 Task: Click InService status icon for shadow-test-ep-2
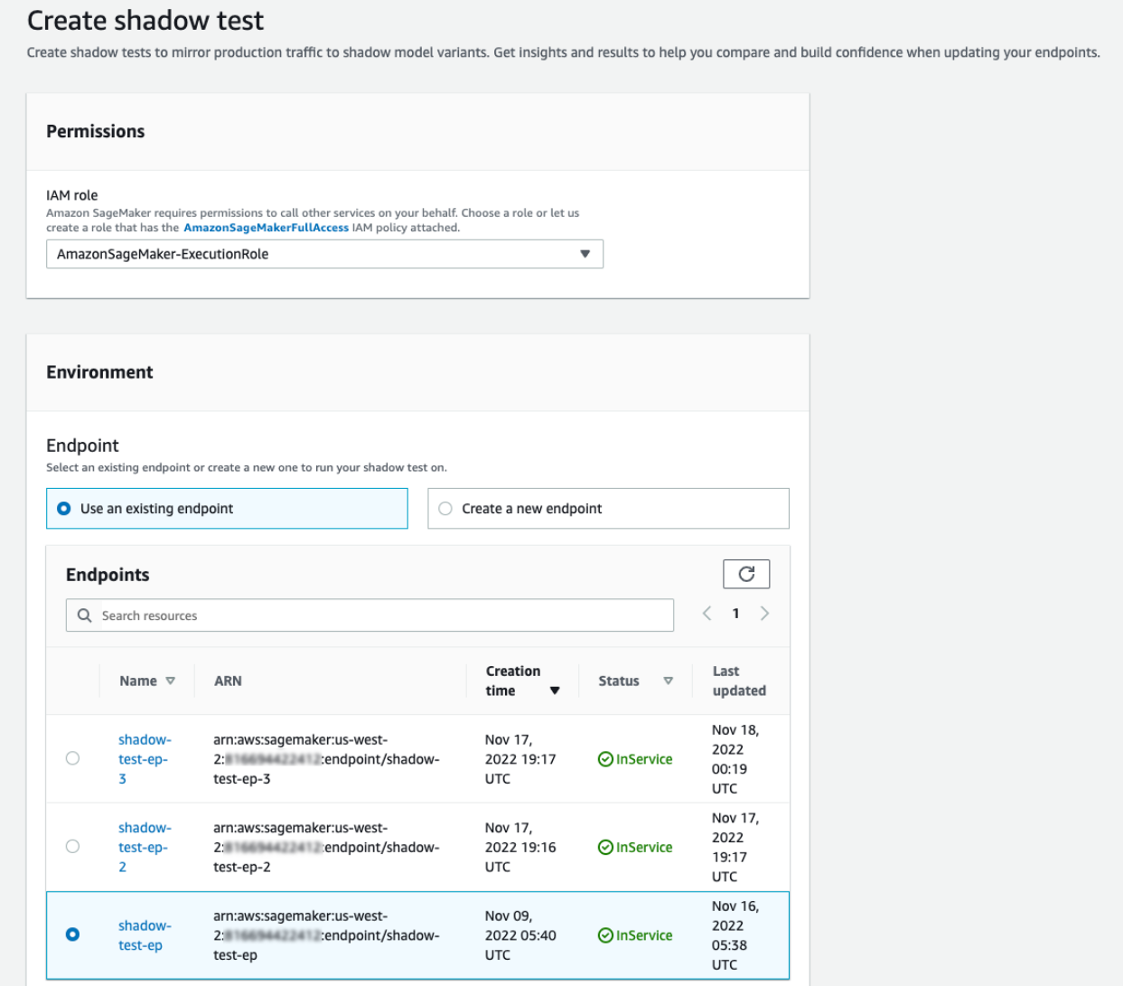(605, 848)
